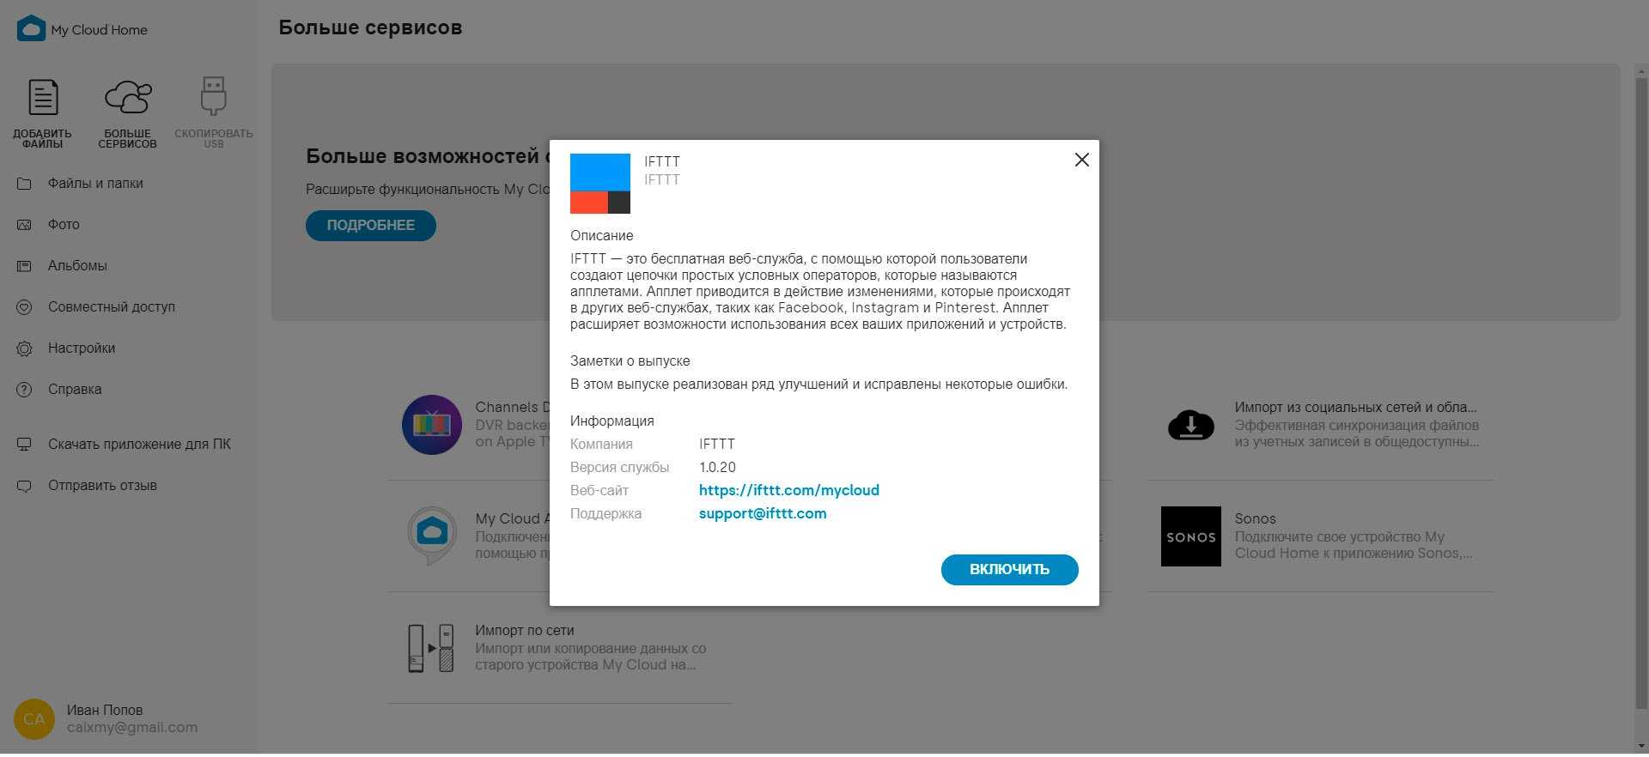The image size is (1649, 757).
Task: Open the Channels DVR service icon
Action: pyautogui.click(x=432, y=425)
